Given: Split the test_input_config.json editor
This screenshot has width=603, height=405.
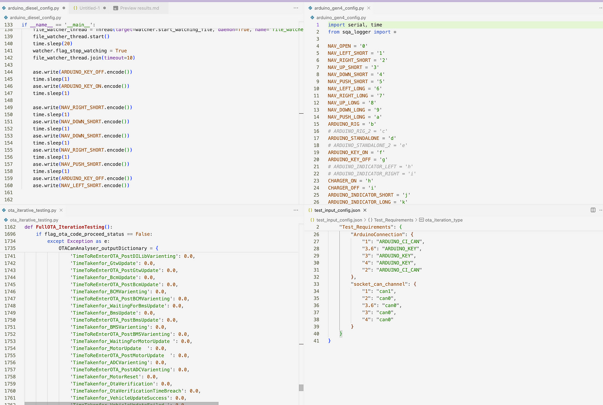Looking at the screenshot, I should click(593, 210).
